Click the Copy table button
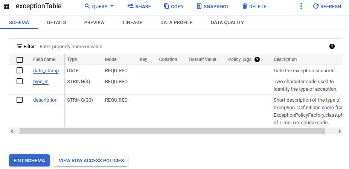349x169 pixels. click(174, 6)
